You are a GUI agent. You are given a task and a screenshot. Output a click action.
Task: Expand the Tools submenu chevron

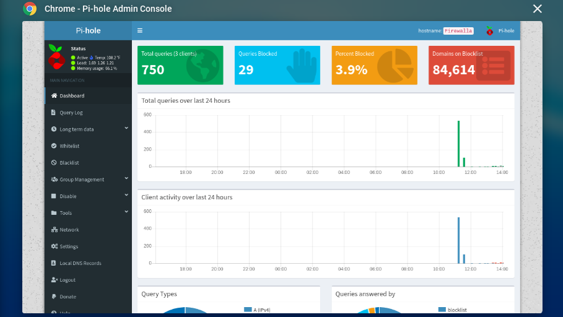coord(126,212)
